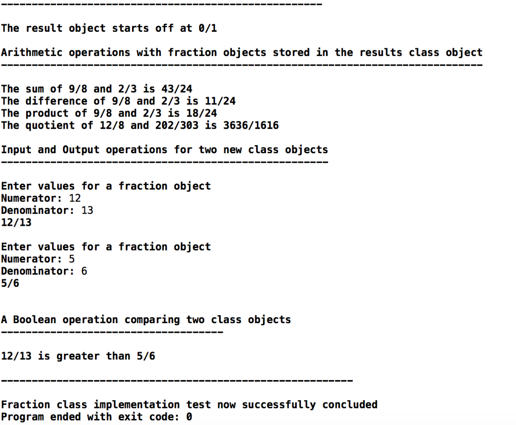
Task: Click the line "The result object starts off at 0/1"
Action: tap(109, 28)
